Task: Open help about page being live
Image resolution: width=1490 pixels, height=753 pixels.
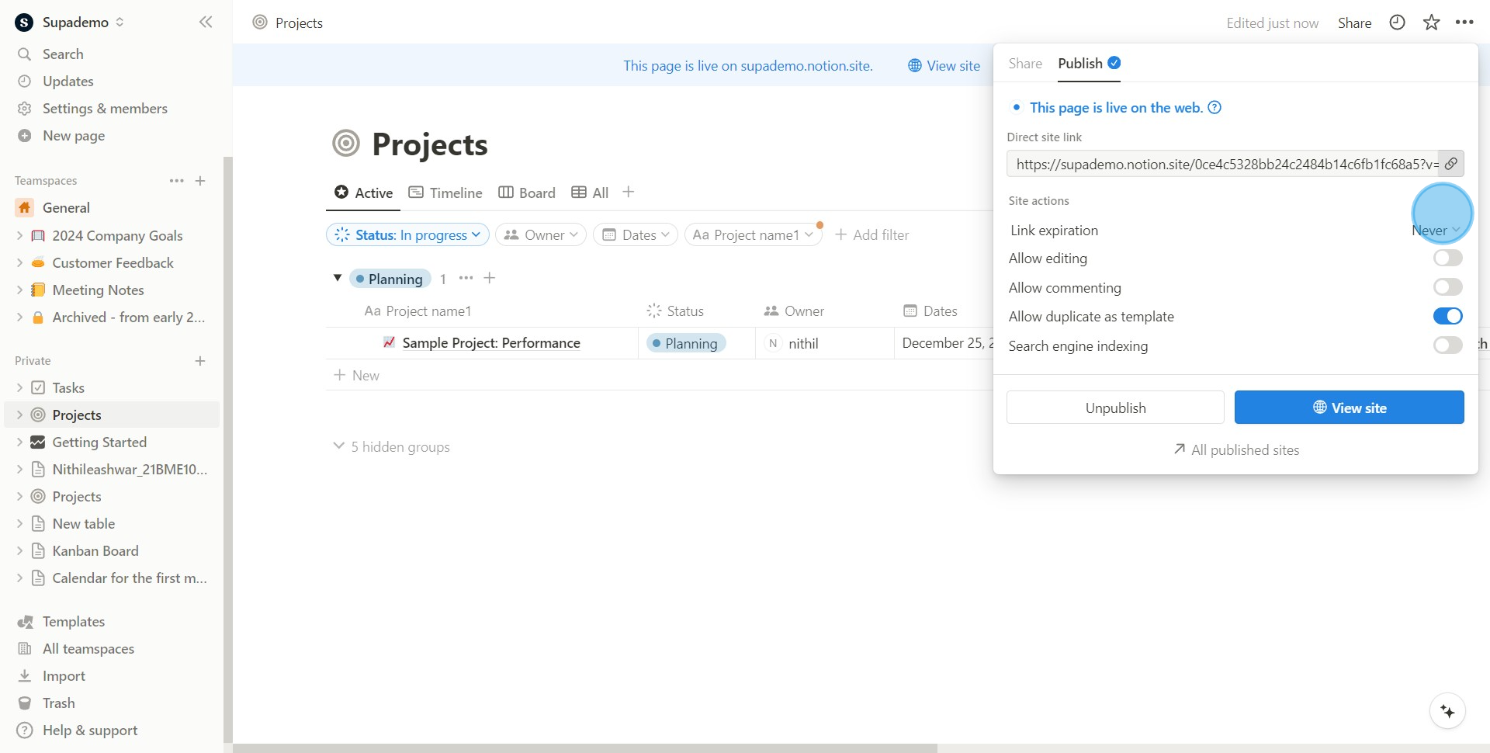Action: (x=1215, y=108)
